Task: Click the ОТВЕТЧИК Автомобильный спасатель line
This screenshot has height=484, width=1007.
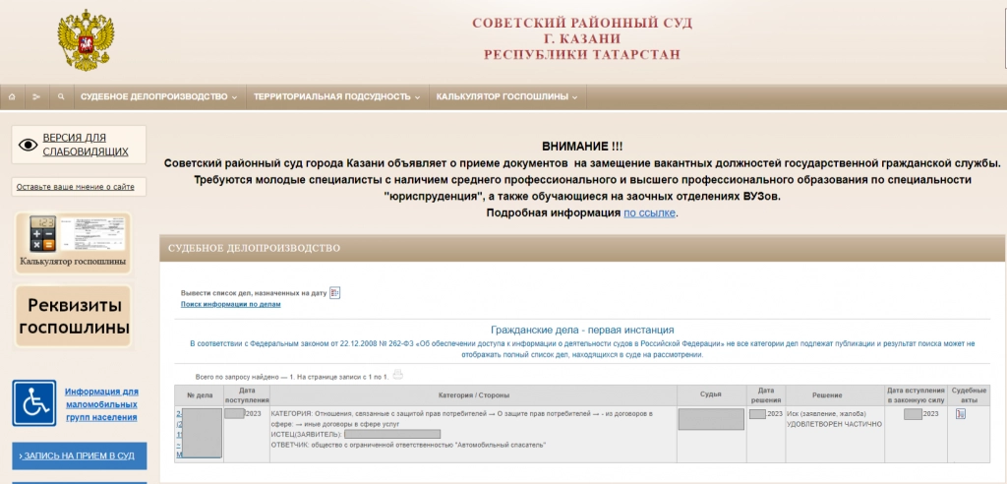Action: point(408,445)
